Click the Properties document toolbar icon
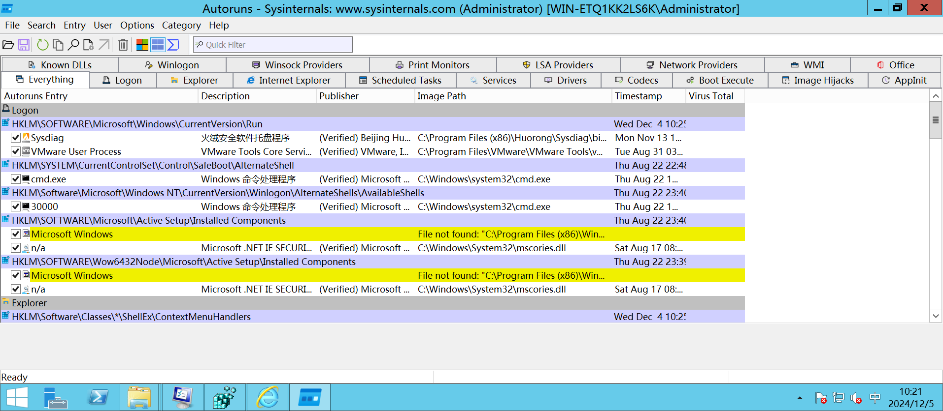The height and width of the screenshot is (411, 943). point(89,45)
